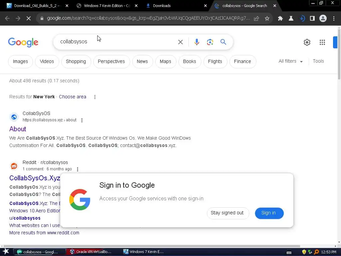Open the Oracle VM VirtualBox taskbar item

pyautogui.click(x=91, y=252)
